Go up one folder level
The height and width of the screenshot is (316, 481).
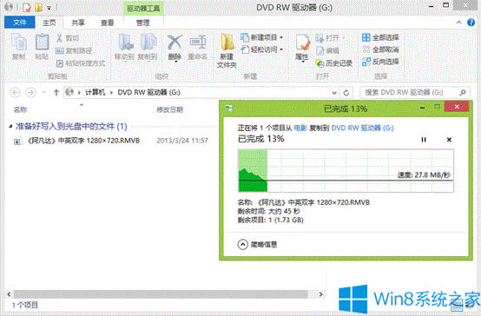pyautogui.click(x=56, y=92)
